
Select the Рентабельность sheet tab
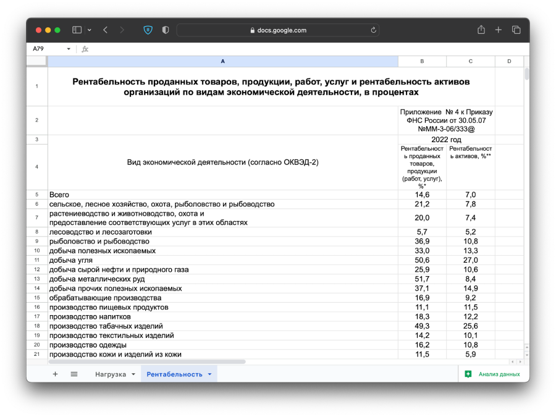(174, 374)
